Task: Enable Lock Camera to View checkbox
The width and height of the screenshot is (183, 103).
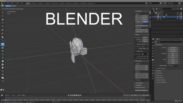Action: pyautogui.click(x=148, y=58)
